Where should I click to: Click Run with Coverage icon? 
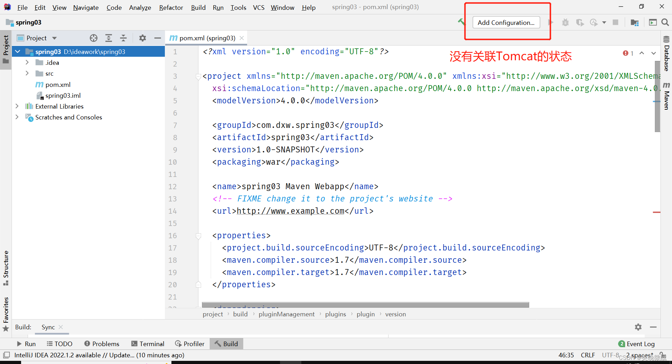pos(580,22)
